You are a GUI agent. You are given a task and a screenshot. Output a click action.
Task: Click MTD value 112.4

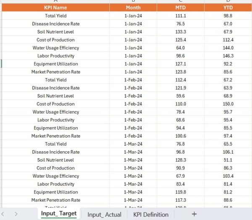[181, 80]
